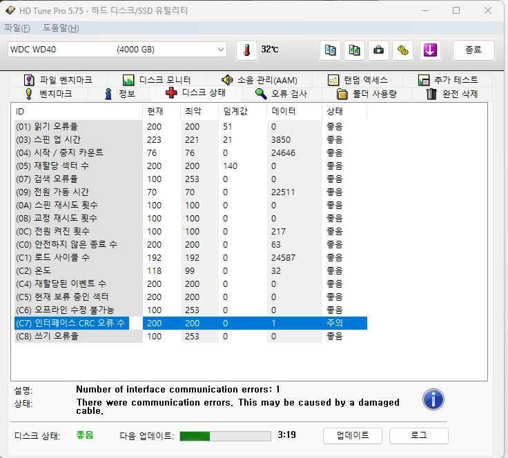
Task: Switch to the 폴더 사용량 tab
Action: 367,94
